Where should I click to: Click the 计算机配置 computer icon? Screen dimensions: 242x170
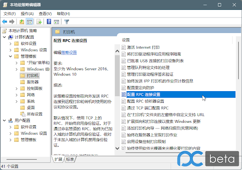[x=10, y=37]
